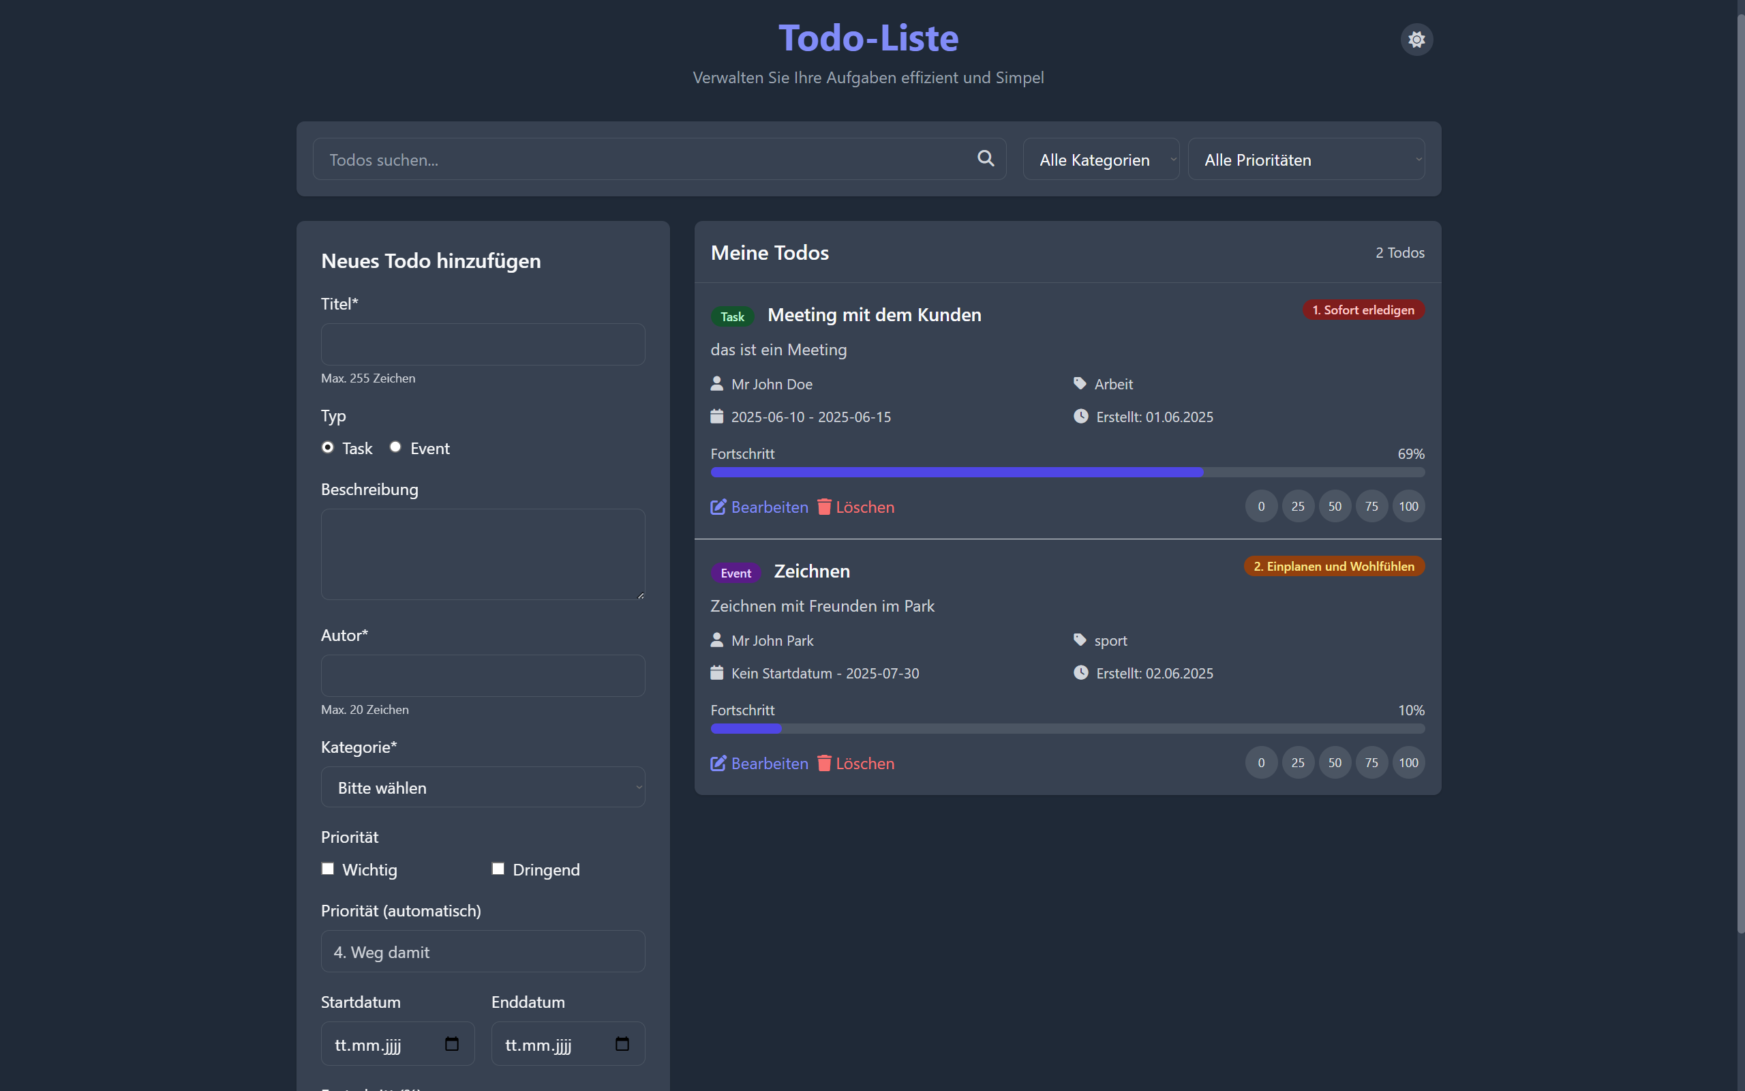Set Meeting progress to 100

click(x=1408, y=506)
